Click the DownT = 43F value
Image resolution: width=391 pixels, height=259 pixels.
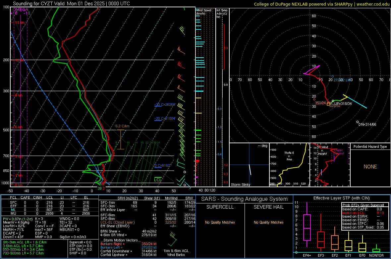click(13, 237)
